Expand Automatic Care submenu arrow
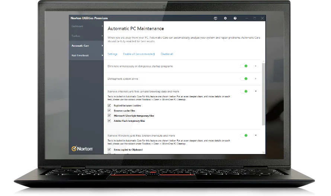 coord(102,46)
